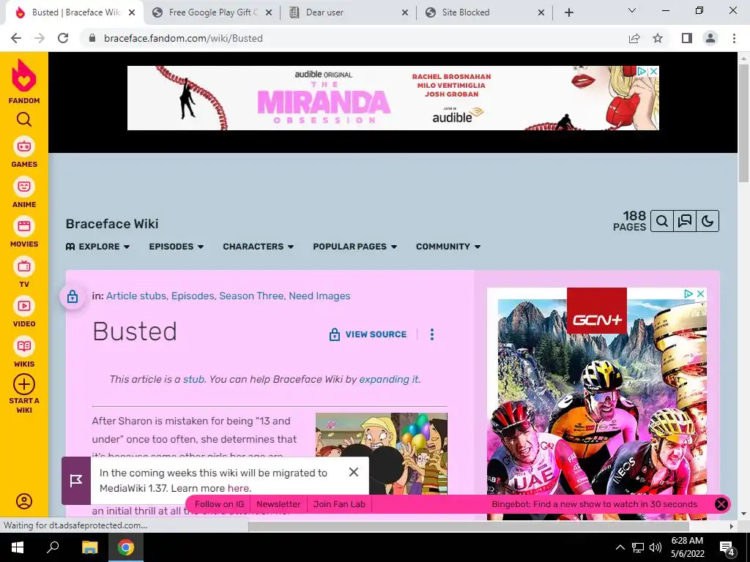Viewport: 750px width, 562px height.
Task: Click the Newsletter button
Action: [x=278, y=504]
